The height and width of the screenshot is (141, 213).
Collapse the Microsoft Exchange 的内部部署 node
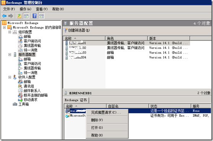click(x=4, y=28)
